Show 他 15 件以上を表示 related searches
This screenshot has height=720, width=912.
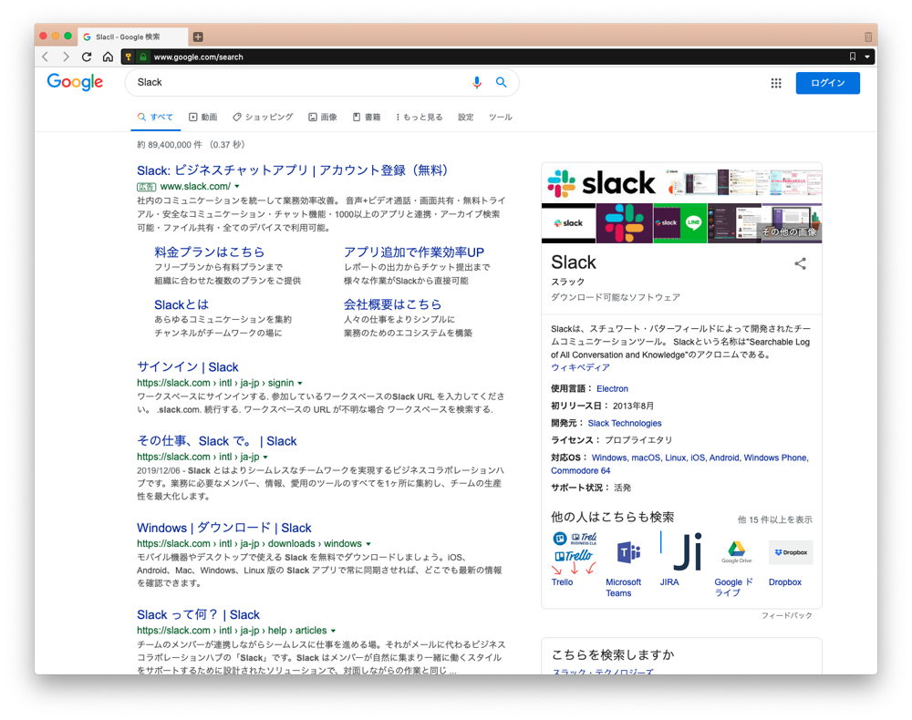[774, 519]
